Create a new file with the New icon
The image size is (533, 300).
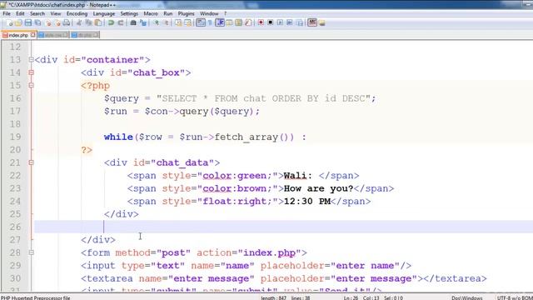point(9,22)
